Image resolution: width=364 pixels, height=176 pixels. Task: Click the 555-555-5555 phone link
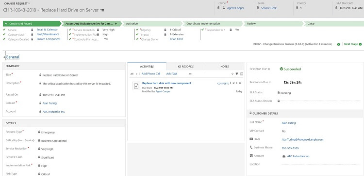pos(290,148)
